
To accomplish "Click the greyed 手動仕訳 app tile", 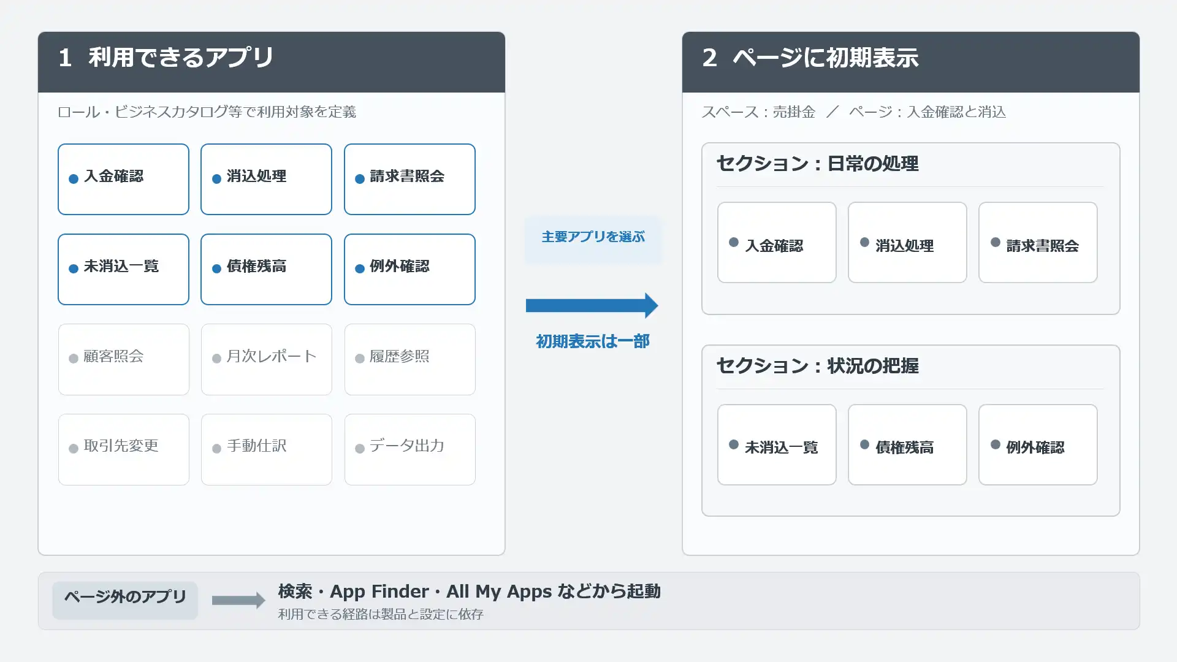I will [266, 449].
